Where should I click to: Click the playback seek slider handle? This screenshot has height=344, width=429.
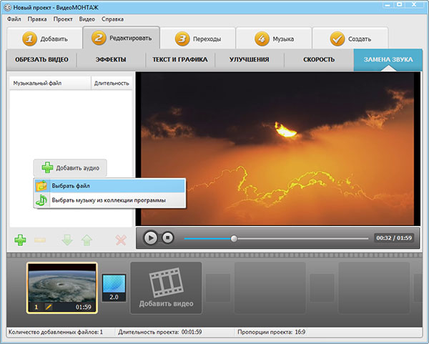click(x=234, y=238)
